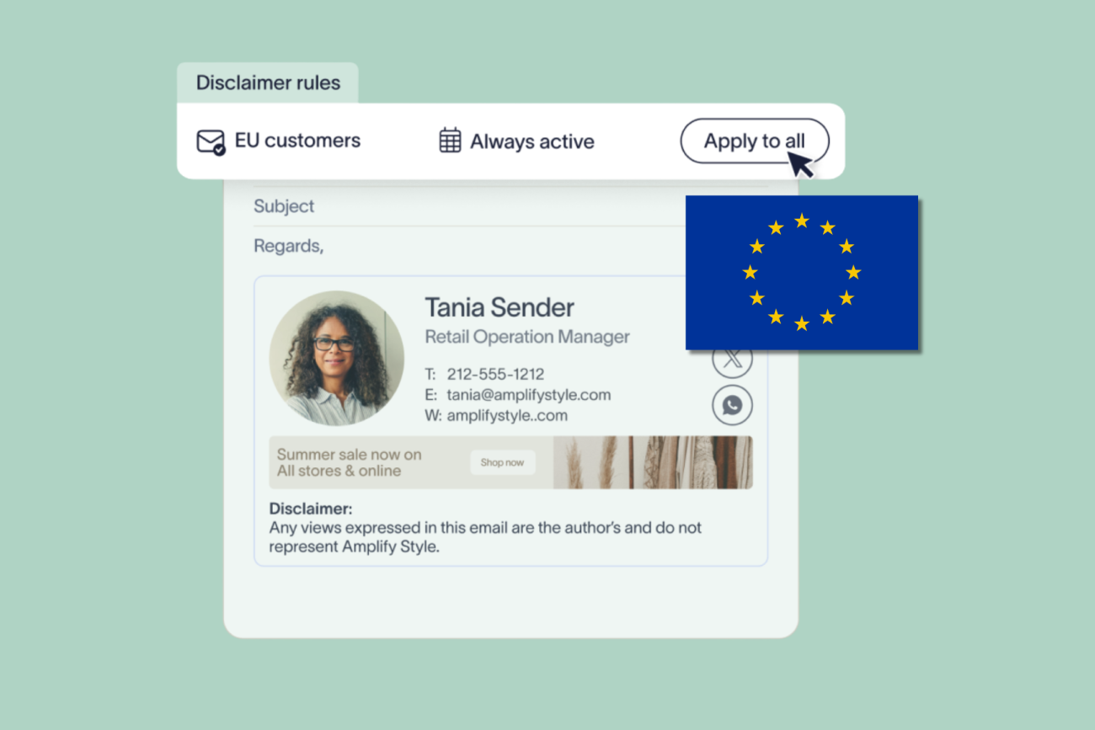Image resolution: width=1095 pixels, height=730 pixels.
Task: Select the Always active schedule label
Action: (x=532, y=141)
